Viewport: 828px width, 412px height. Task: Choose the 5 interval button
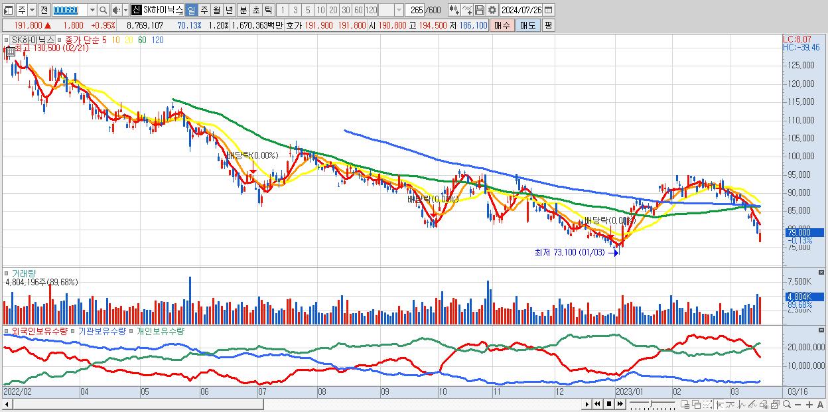point(308,10)
